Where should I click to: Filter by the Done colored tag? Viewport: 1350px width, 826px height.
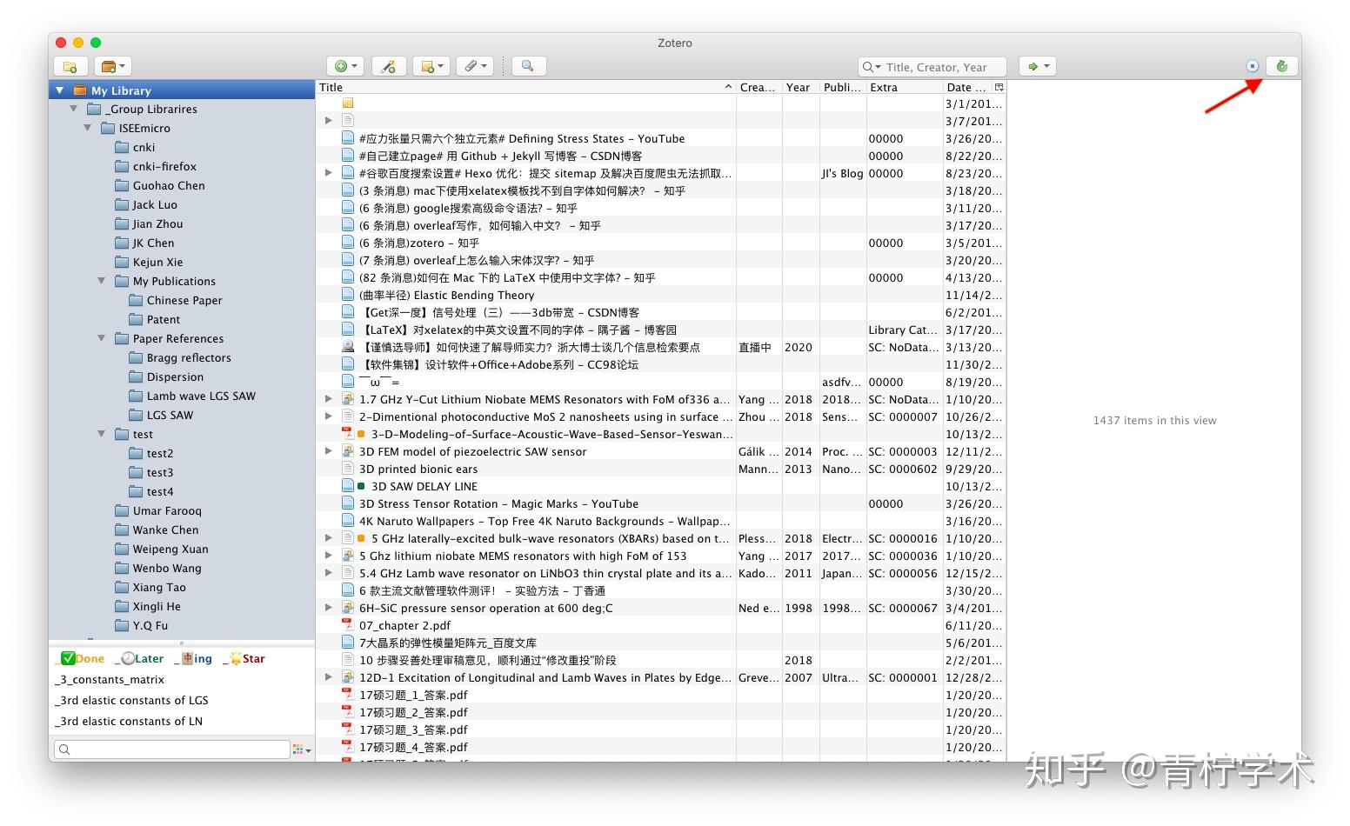80,658
